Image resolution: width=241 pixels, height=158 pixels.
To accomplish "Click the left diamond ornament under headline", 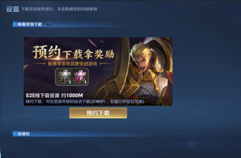I will 45,63.
